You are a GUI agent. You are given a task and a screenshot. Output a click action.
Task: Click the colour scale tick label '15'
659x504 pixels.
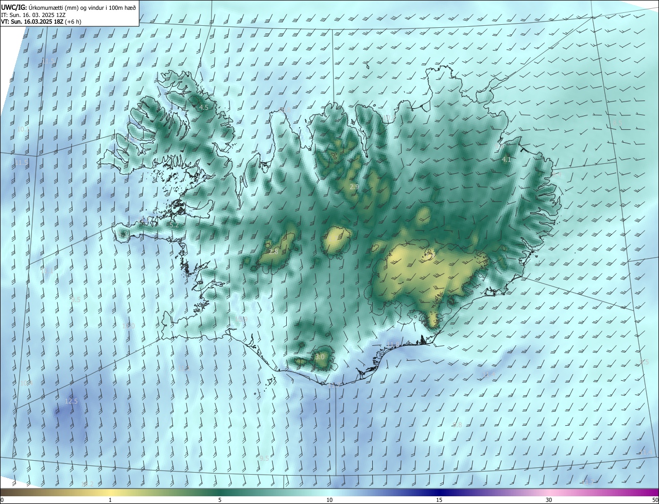[x=439, y=500]
